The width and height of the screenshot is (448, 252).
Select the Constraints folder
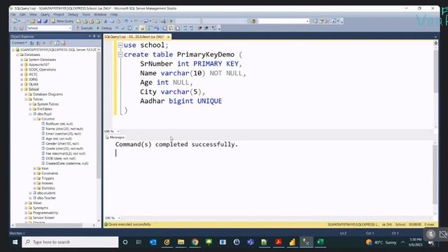[50, 174]
